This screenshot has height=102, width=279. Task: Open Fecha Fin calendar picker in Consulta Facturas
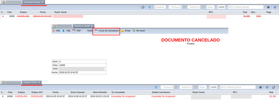click(202, 7)
